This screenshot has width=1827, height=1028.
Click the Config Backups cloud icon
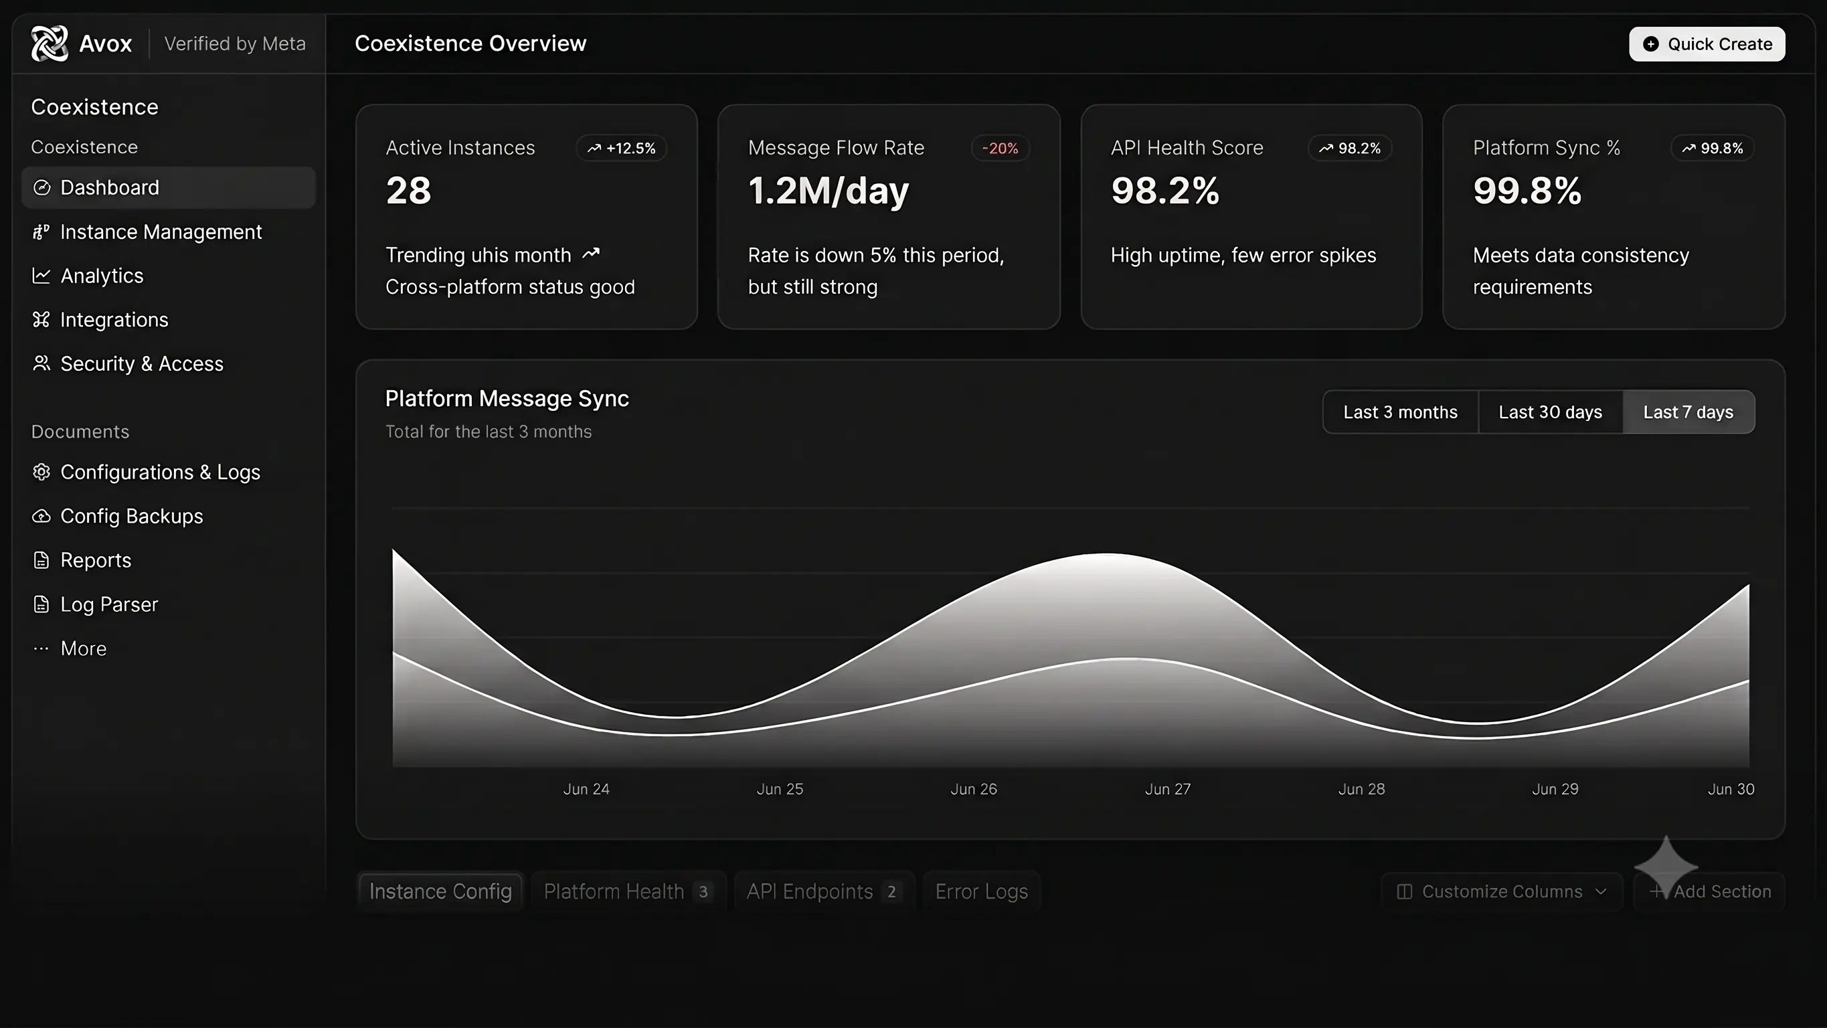41,516
